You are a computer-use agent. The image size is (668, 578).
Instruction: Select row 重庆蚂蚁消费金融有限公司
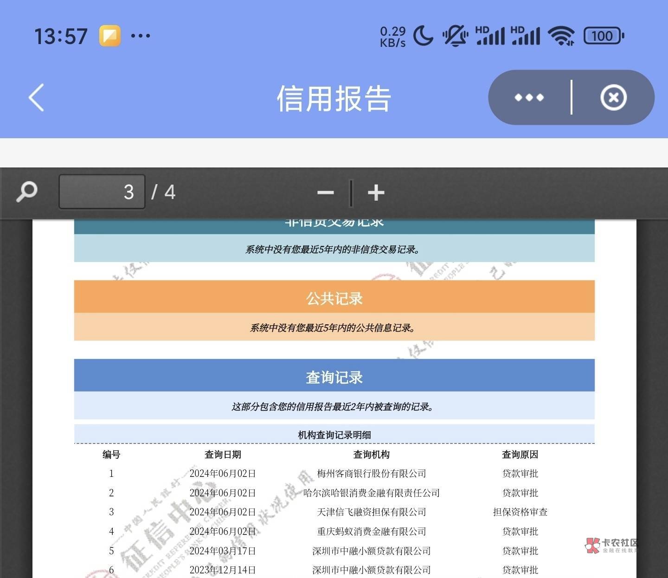pyautogui.click(x=371, y=532)
